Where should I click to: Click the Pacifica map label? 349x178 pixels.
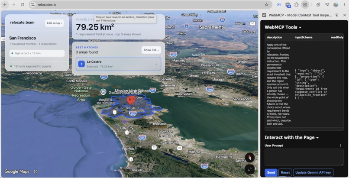coord(128,149)
